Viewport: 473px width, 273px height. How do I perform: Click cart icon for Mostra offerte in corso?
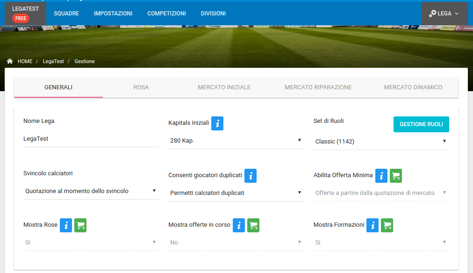pos(253,225)
